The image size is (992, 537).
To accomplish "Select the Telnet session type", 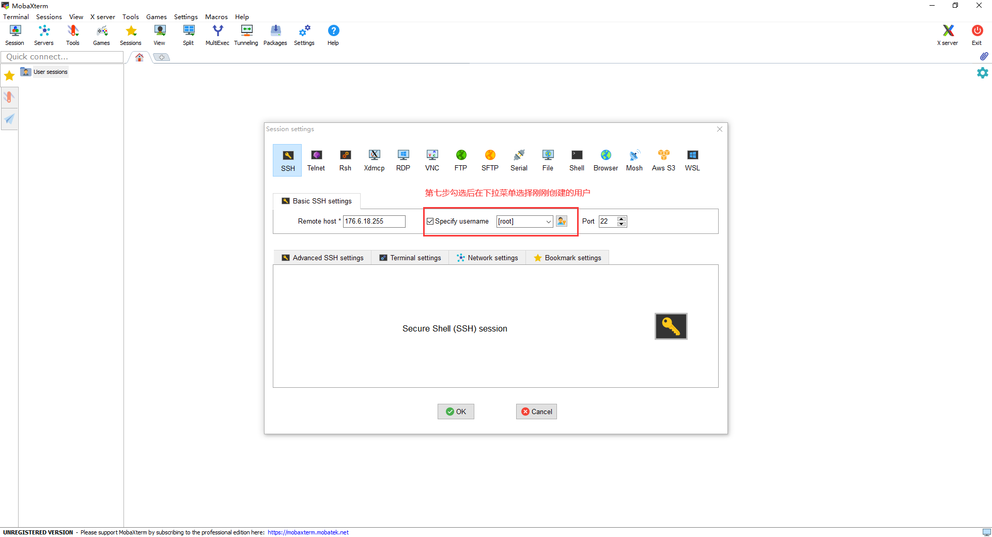I will [316, 161].
